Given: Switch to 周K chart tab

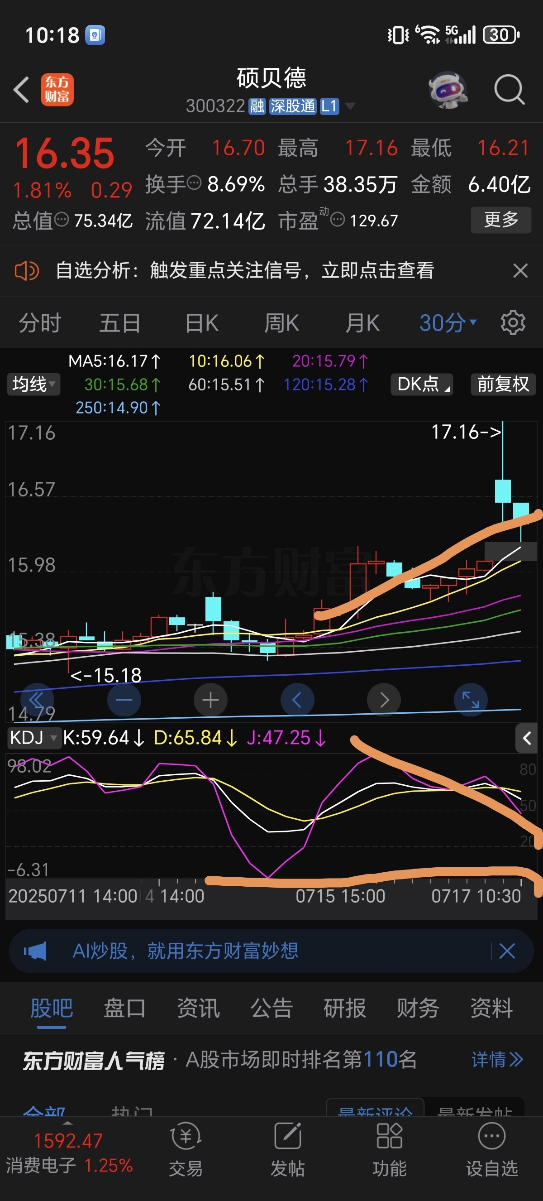Looking at the screenshot, I should pyautogui.click(x=282, y=322).
